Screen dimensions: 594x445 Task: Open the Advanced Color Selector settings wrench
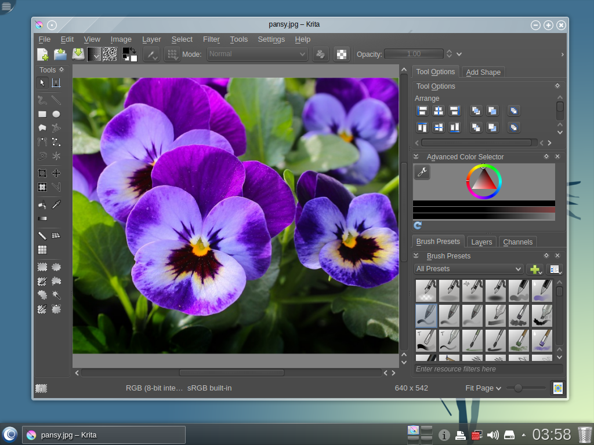[x=422, y=172]
